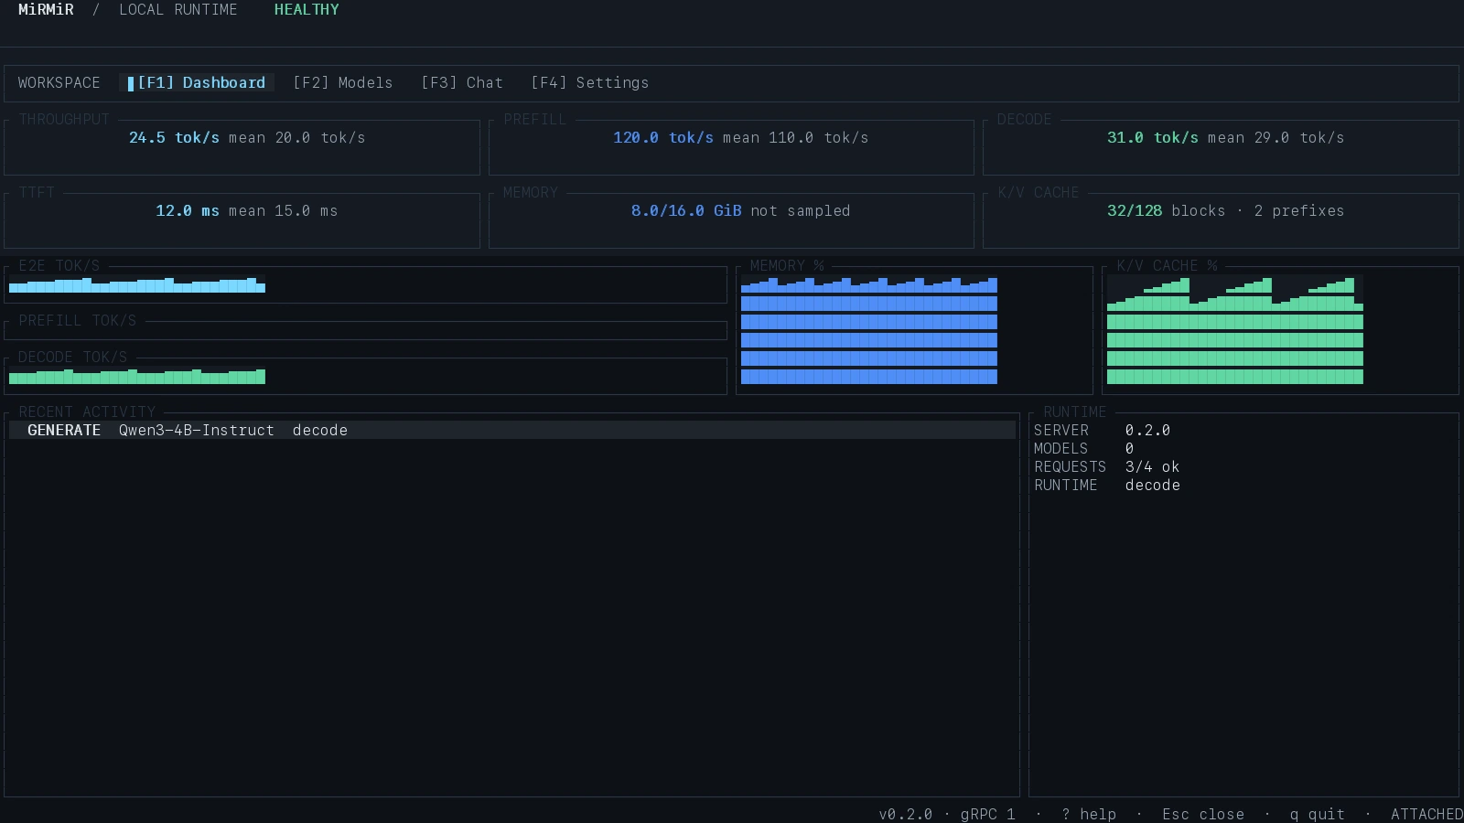Click the ? help shortcut
Screen dimensions: 1464x823
(x=1089, y=814)
